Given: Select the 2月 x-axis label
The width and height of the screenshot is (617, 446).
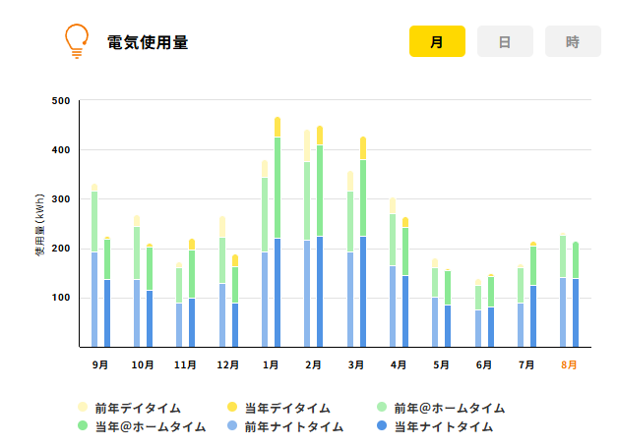Looking at the screenshot, I should (313, 364).
